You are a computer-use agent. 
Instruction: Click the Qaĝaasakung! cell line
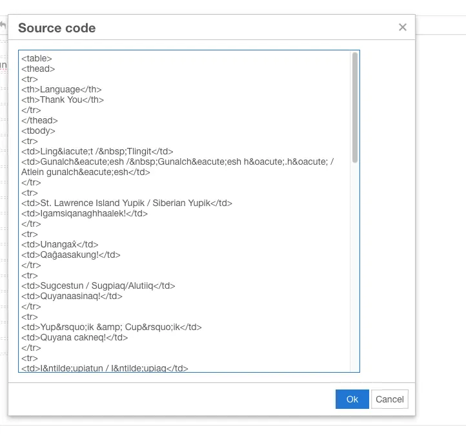pyautogui.click(x=71, y=254)
